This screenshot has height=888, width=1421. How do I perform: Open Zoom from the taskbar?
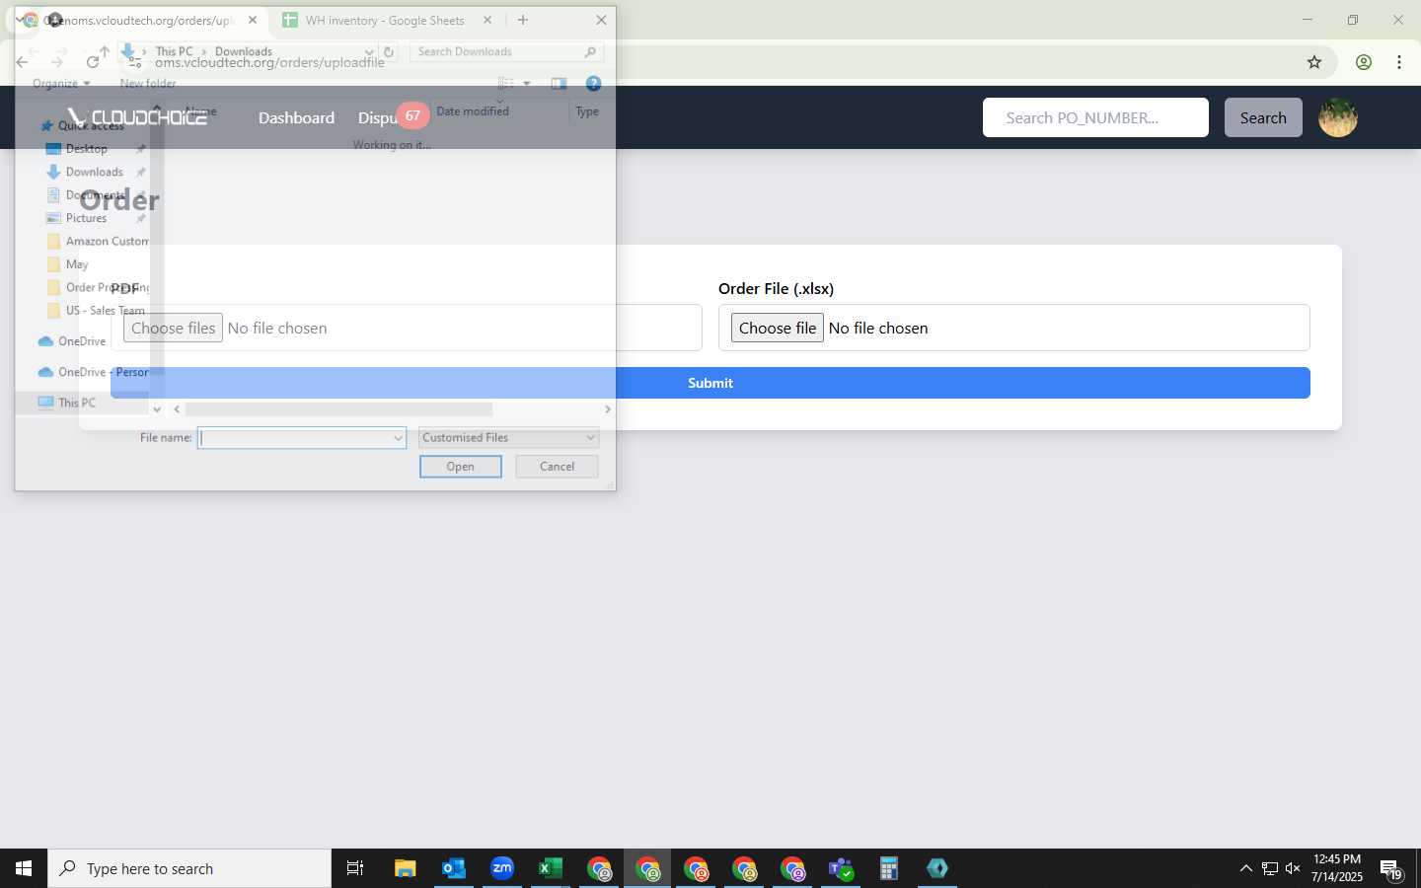click(502, 868)
